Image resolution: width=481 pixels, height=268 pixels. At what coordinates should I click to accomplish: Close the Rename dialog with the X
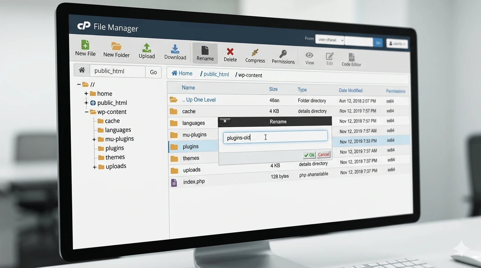[x=225, y=121]
